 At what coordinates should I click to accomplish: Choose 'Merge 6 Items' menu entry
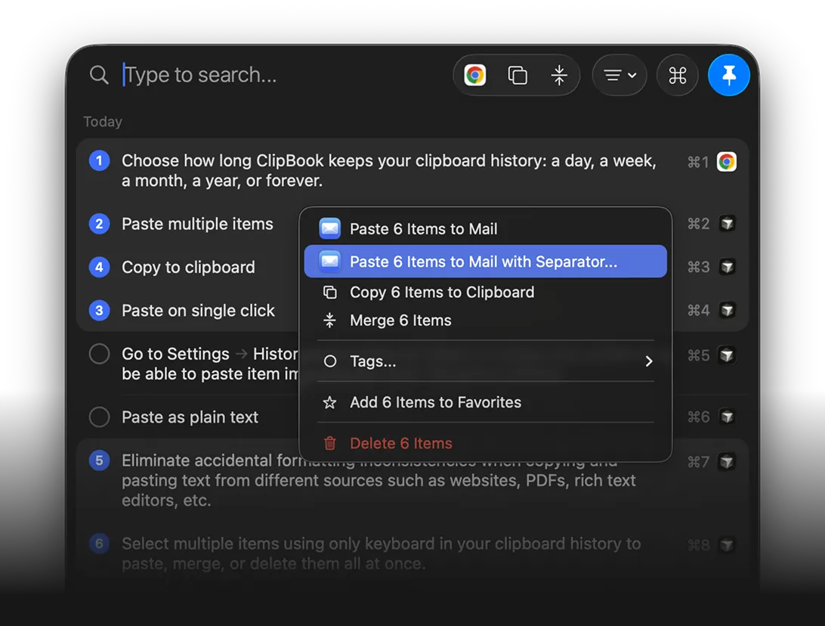485,320
